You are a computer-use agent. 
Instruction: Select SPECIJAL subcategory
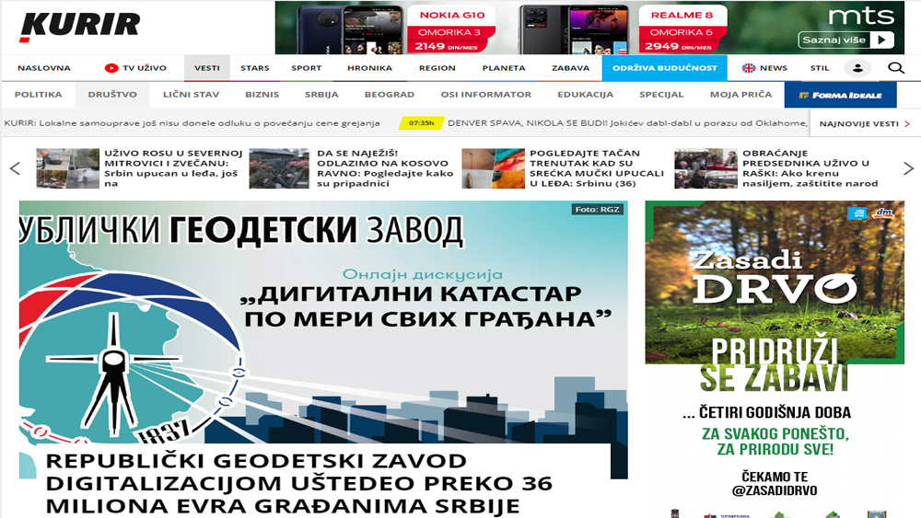[661, 95]
